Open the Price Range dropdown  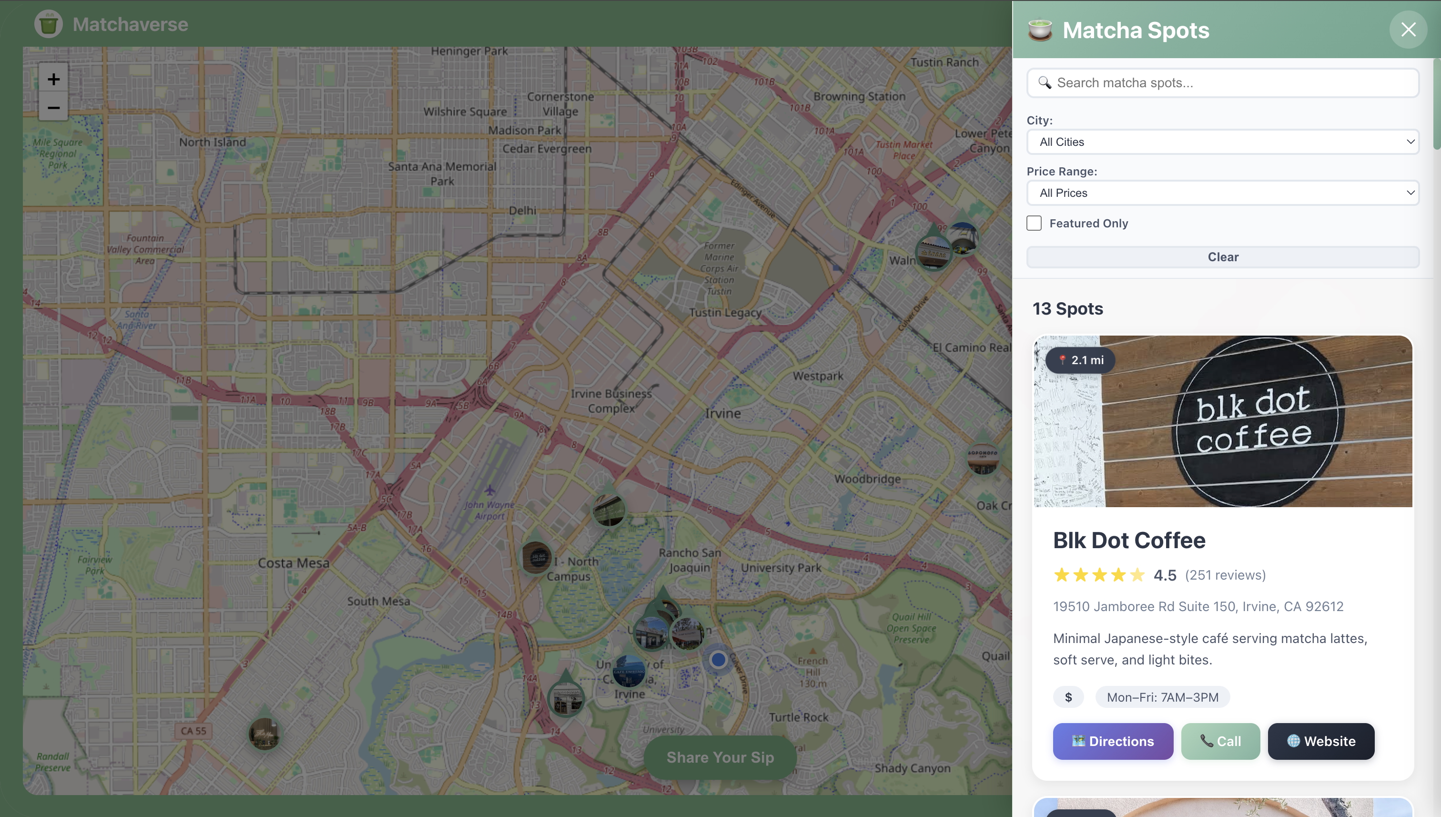1222,193
